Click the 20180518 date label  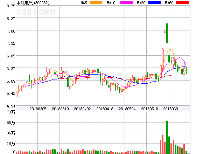point(149,109)
